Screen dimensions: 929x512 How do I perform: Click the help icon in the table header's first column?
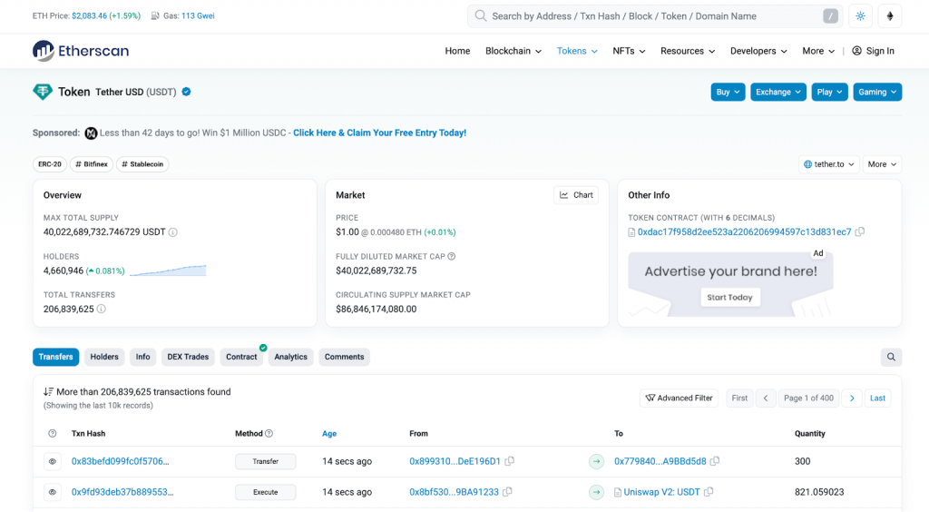point(52,434)
